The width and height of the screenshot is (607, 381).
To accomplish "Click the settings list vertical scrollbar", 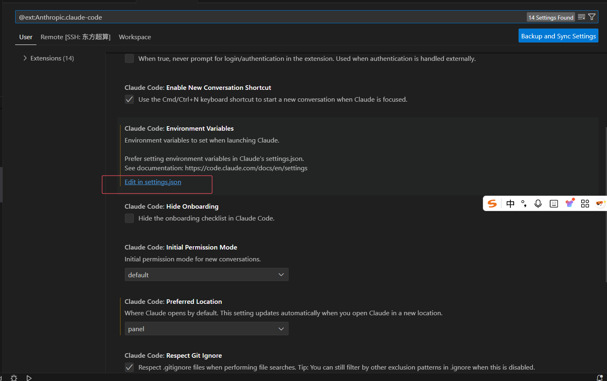I will pos(606,204).
